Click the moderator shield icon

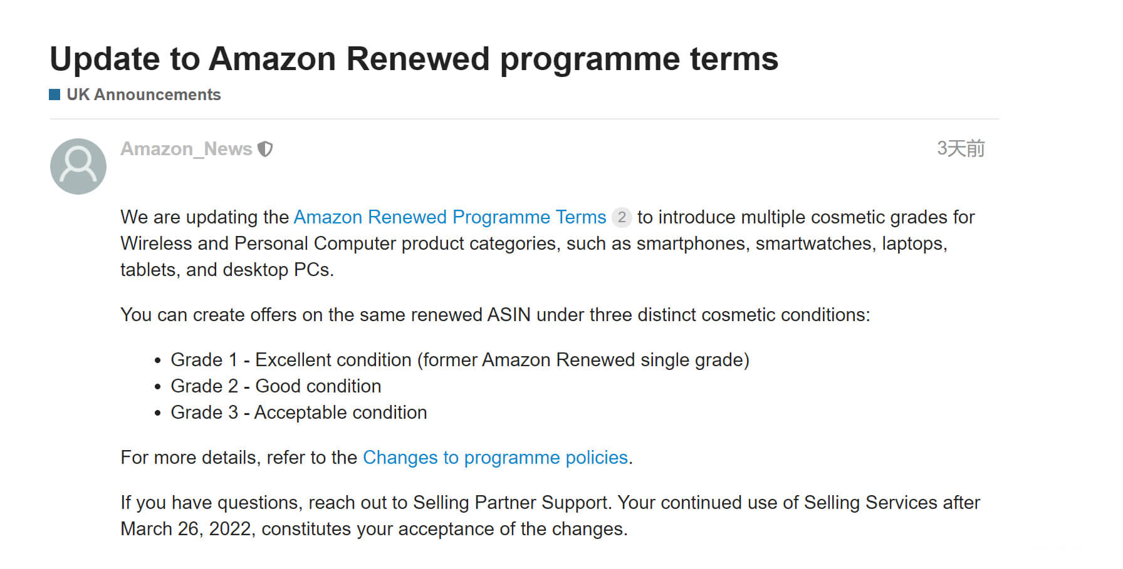(x=266, y=149)
